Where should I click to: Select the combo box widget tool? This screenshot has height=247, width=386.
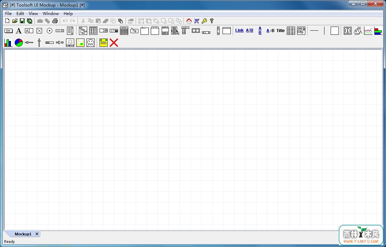60,31
